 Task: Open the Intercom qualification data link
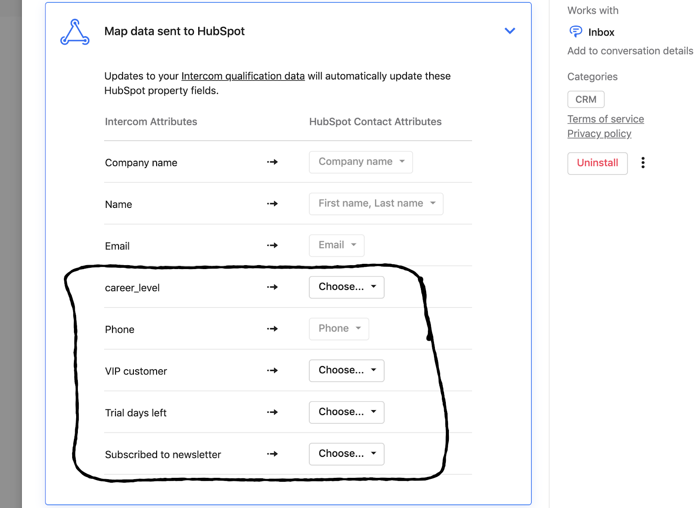243,76
